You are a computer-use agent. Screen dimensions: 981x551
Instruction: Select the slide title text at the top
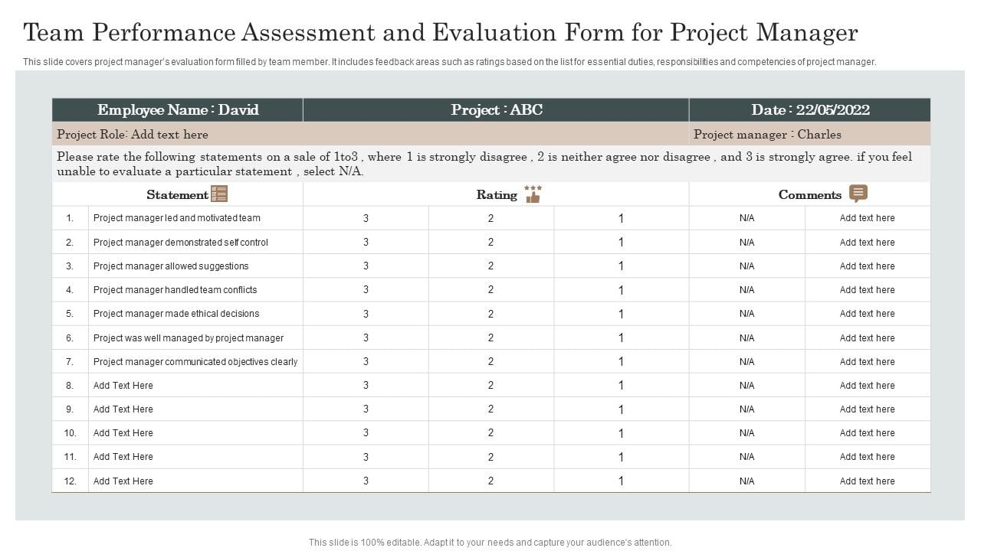[x=440, y=32]
